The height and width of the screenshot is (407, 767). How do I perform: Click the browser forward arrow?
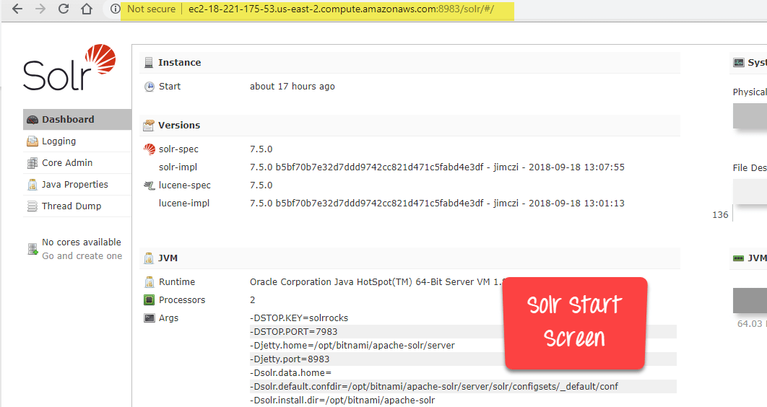(x=40, y=9)
